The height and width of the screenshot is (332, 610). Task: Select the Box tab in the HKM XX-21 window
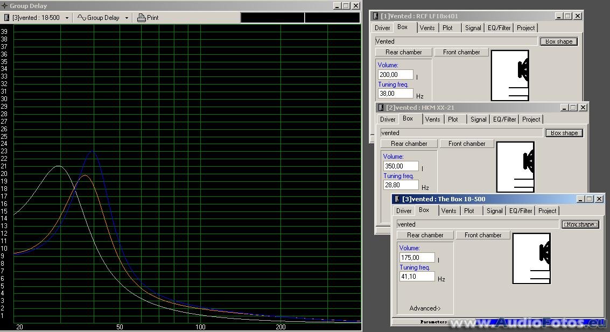click(408, 118)
